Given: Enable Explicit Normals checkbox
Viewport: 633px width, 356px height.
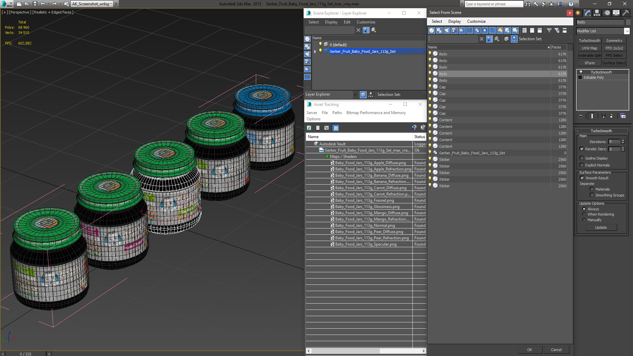Looking at the screenshot, I should tap(582, 165).
